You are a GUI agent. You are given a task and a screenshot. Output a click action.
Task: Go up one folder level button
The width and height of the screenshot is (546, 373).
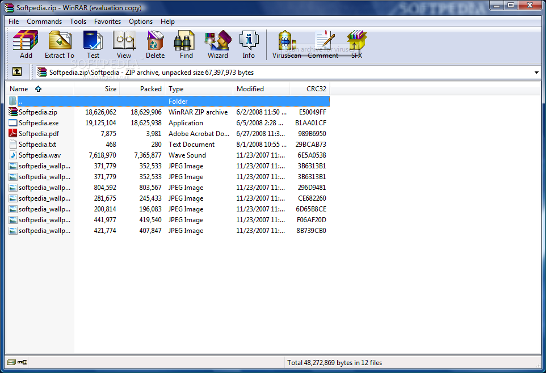(x=17, y=72)
